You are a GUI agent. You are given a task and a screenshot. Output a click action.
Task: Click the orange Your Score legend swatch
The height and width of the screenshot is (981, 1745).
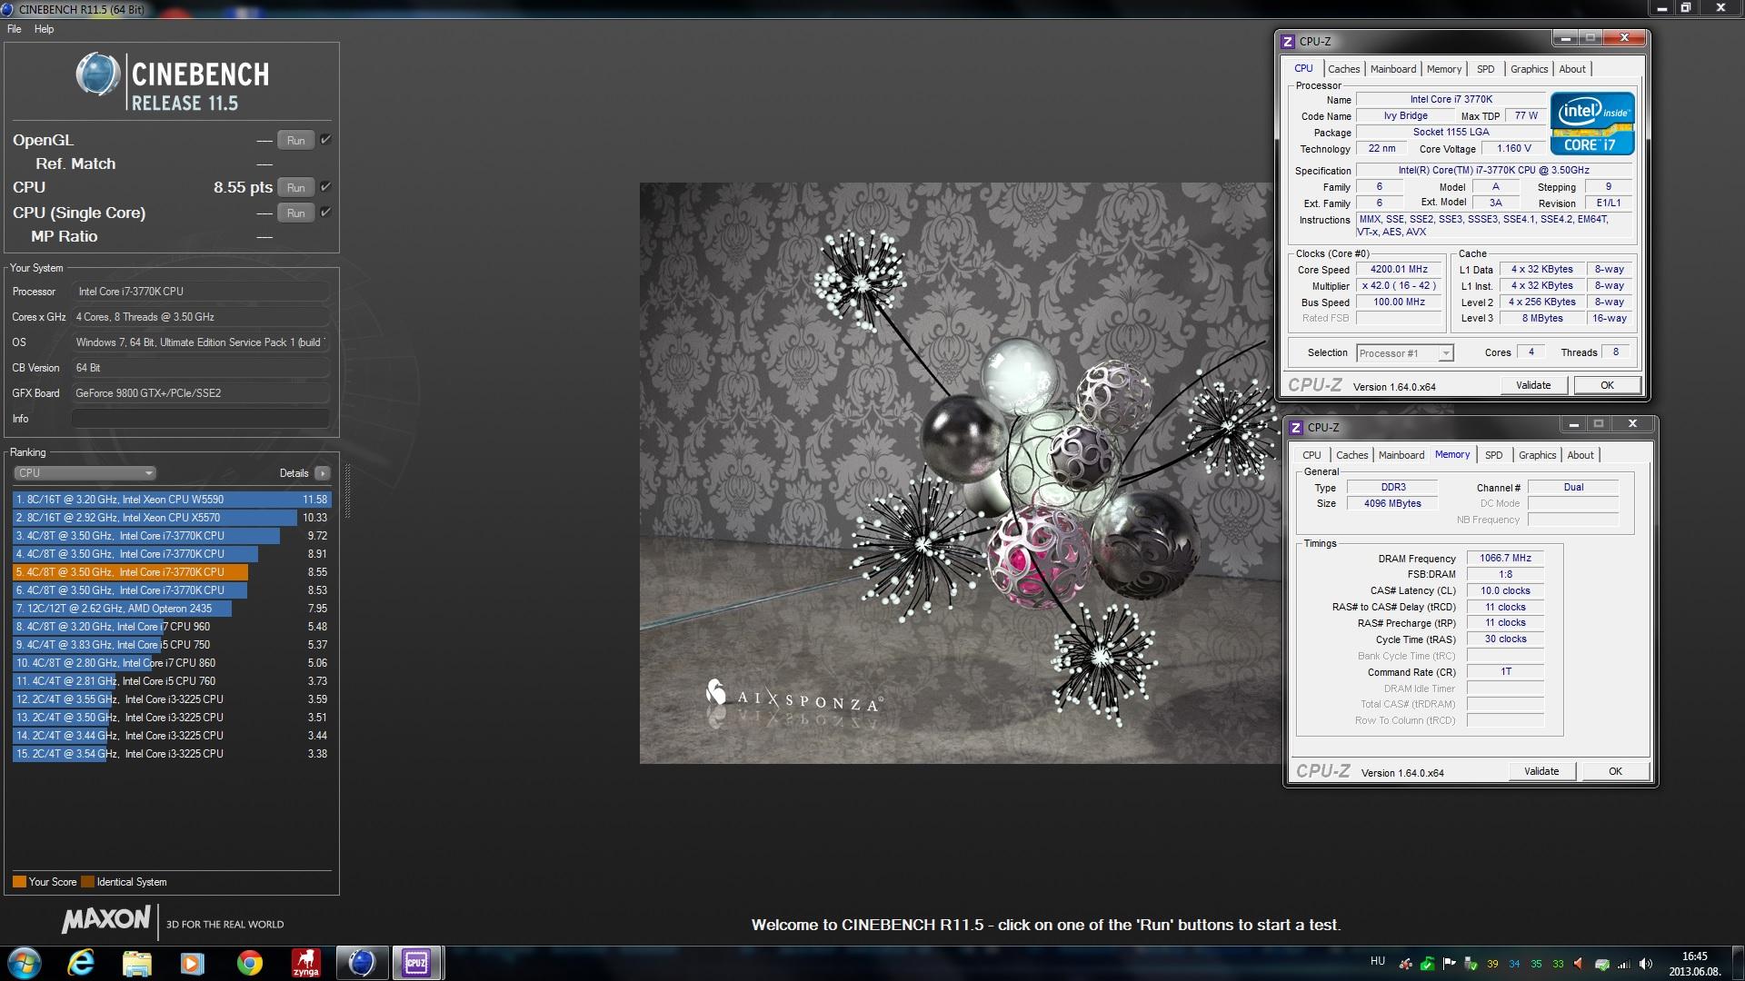(19, 882)
